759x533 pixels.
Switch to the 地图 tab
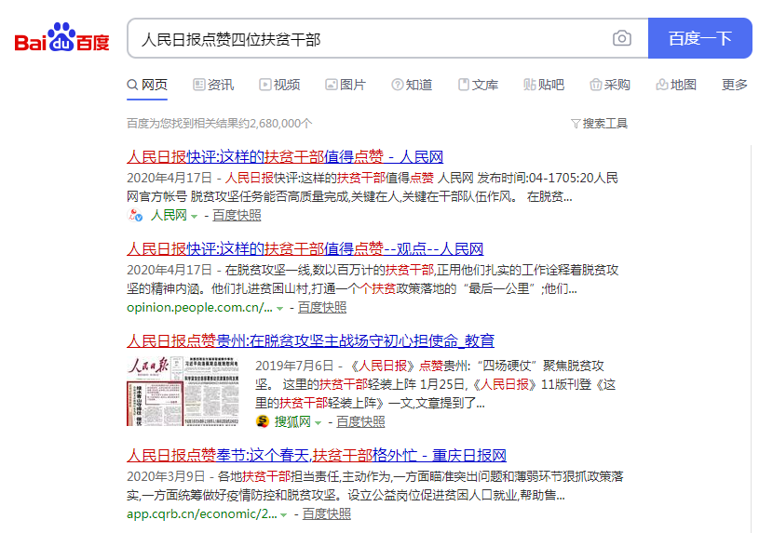coord(676,86)
